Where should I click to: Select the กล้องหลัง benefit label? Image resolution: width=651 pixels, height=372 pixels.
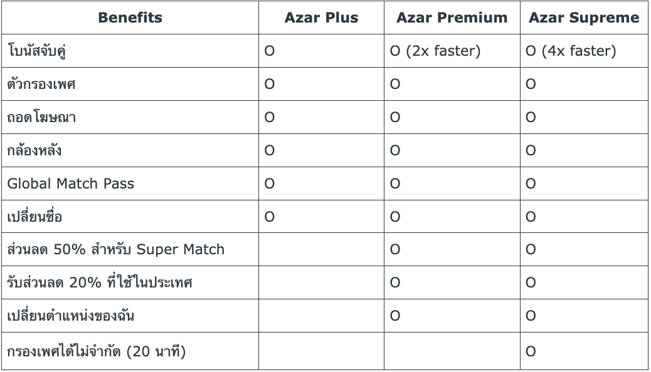(34, 151)
